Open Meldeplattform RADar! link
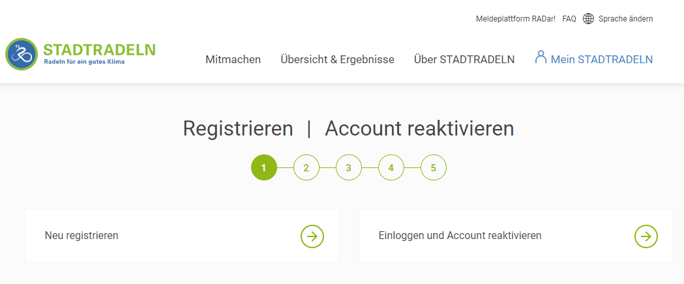684x284 pixels. pyautogui.click(x=516, y=19)
